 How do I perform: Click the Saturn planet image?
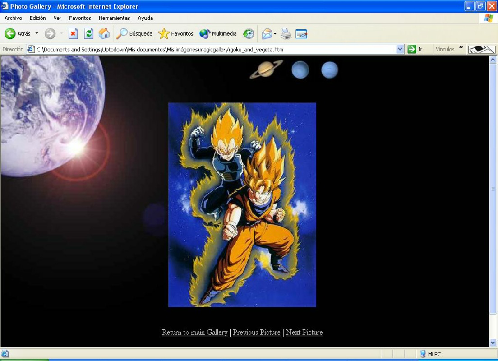266,69
